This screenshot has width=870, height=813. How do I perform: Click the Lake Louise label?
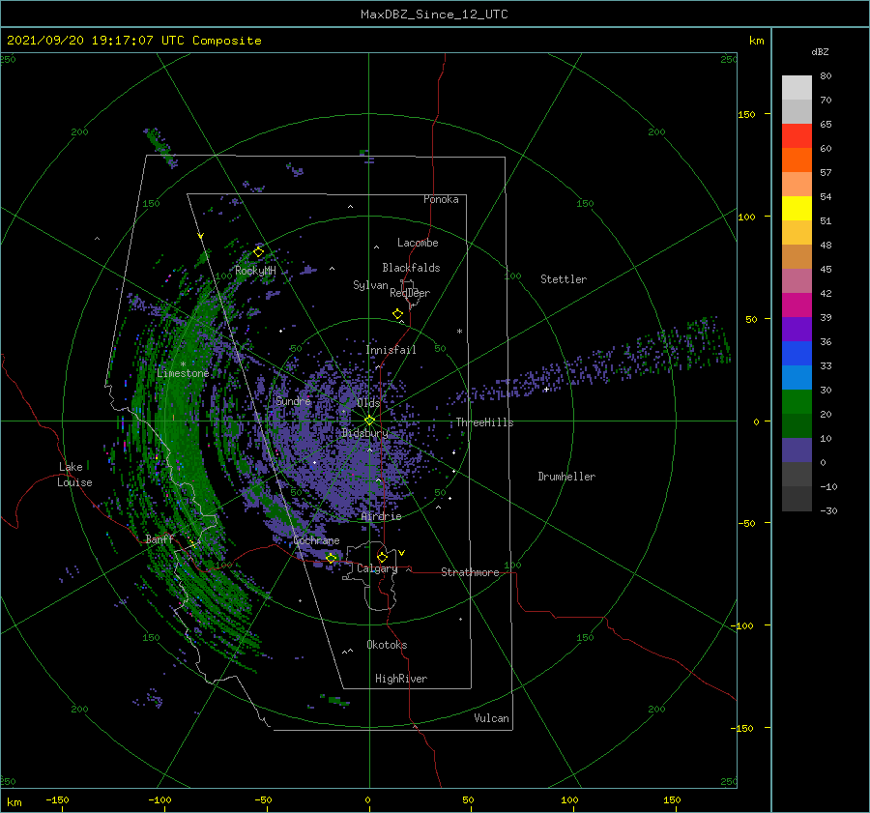[x=74, y=475]
